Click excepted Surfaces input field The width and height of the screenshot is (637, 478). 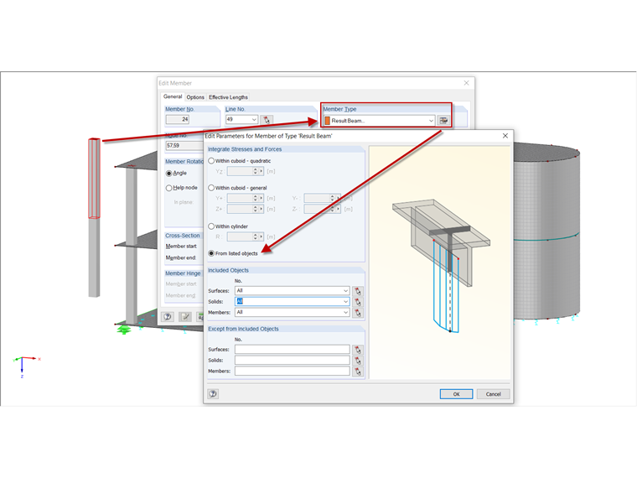(x=292, y=349)
